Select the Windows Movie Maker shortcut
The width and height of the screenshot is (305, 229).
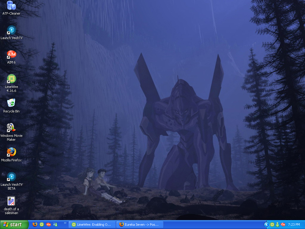coord(11,128)
